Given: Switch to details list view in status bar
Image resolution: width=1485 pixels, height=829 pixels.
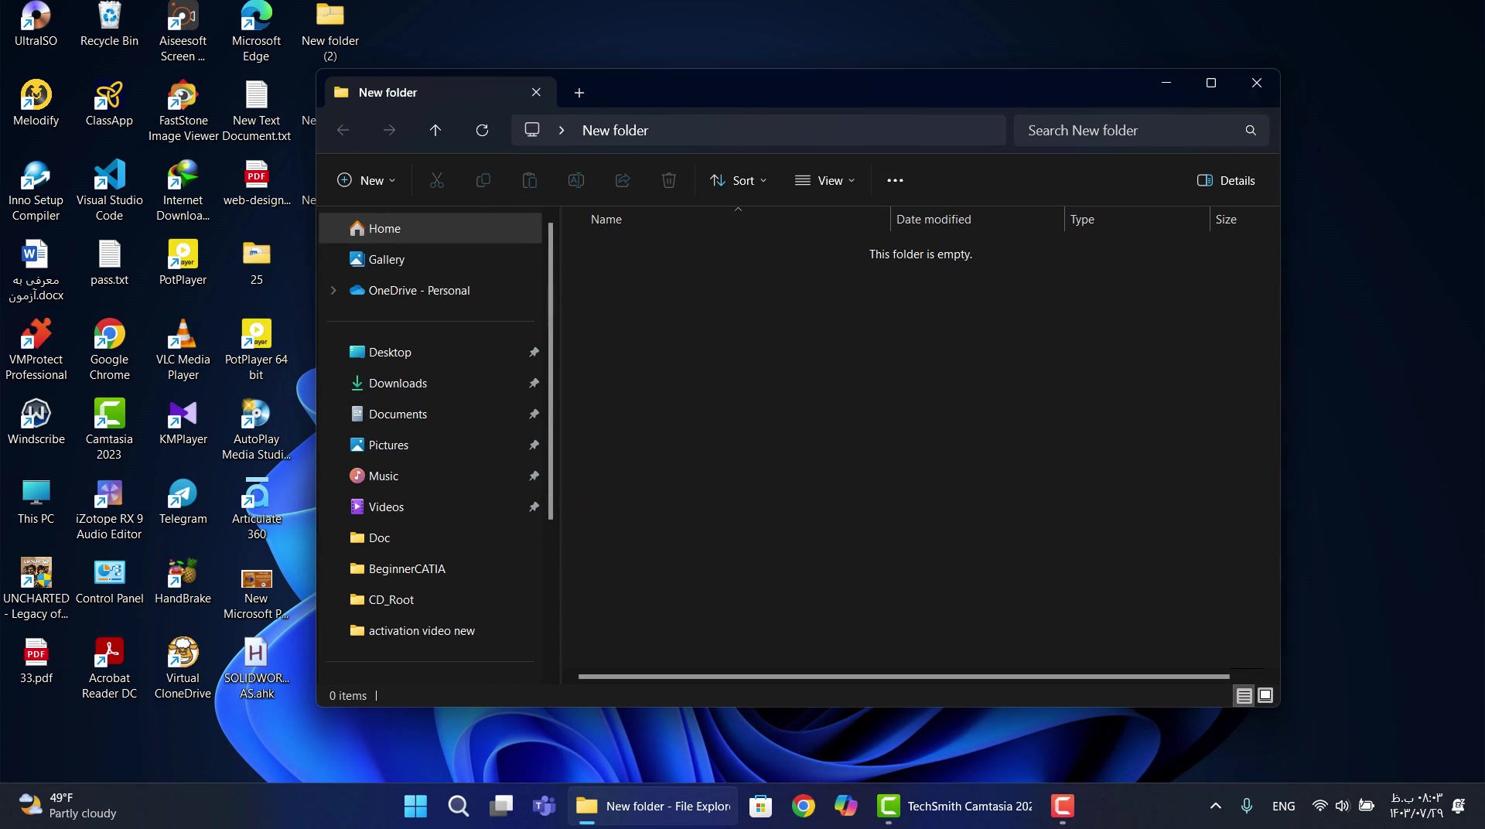Looking at the screenshot, I should tap(1244, 695).
